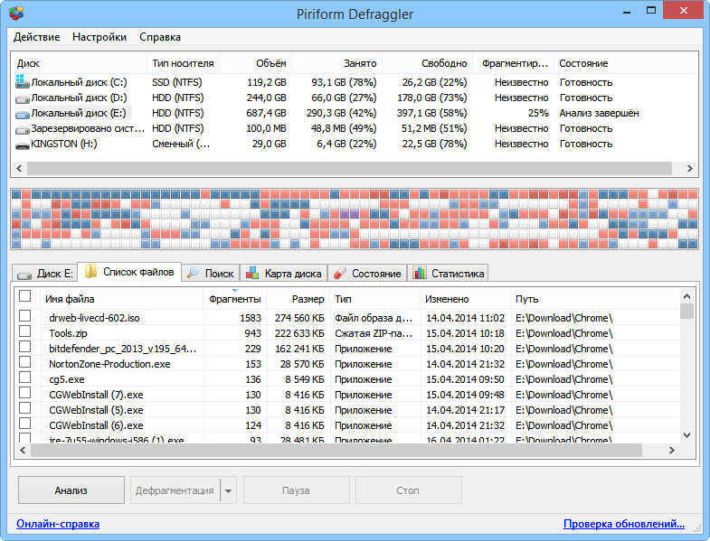The width and height of the screenshot is (710, 541).
Task: Click the Дефрагментация button
Action: tap(175, 490)
